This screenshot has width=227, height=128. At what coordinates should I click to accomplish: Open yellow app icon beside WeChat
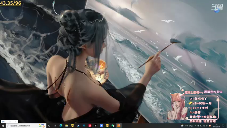107,126
